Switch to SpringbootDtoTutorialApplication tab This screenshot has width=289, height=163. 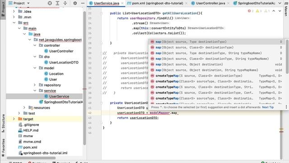coord(254,3)
